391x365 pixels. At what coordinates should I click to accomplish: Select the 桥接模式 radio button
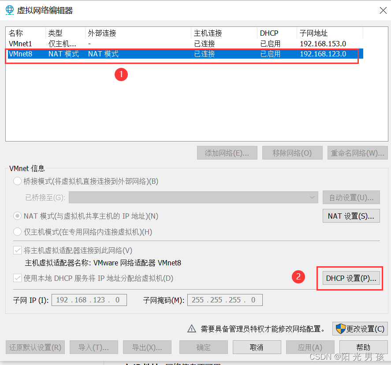pyautogui.click(x=17, y=181)
